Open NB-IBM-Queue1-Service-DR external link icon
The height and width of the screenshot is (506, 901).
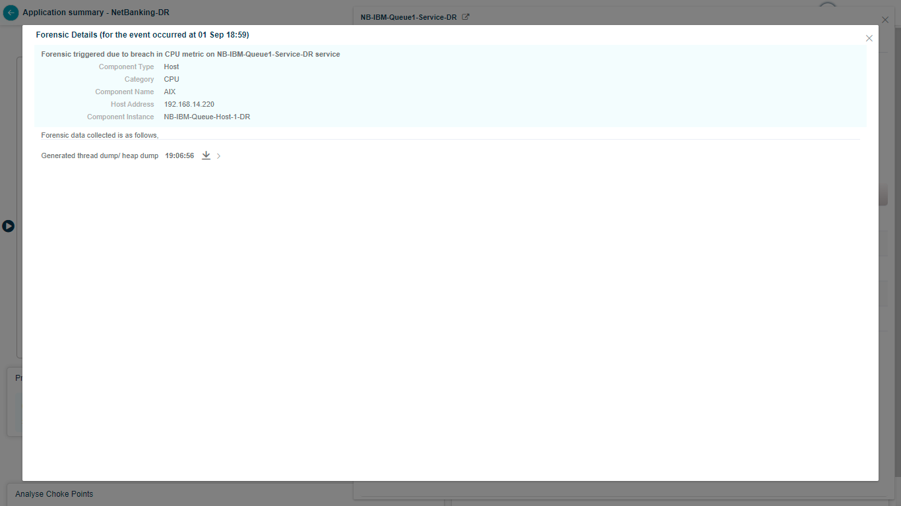click(x=466, y=17)
